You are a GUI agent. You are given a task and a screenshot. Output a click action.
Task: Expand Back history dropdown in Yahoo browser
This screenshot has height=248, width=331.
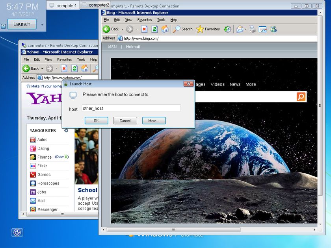click(42, 68)
